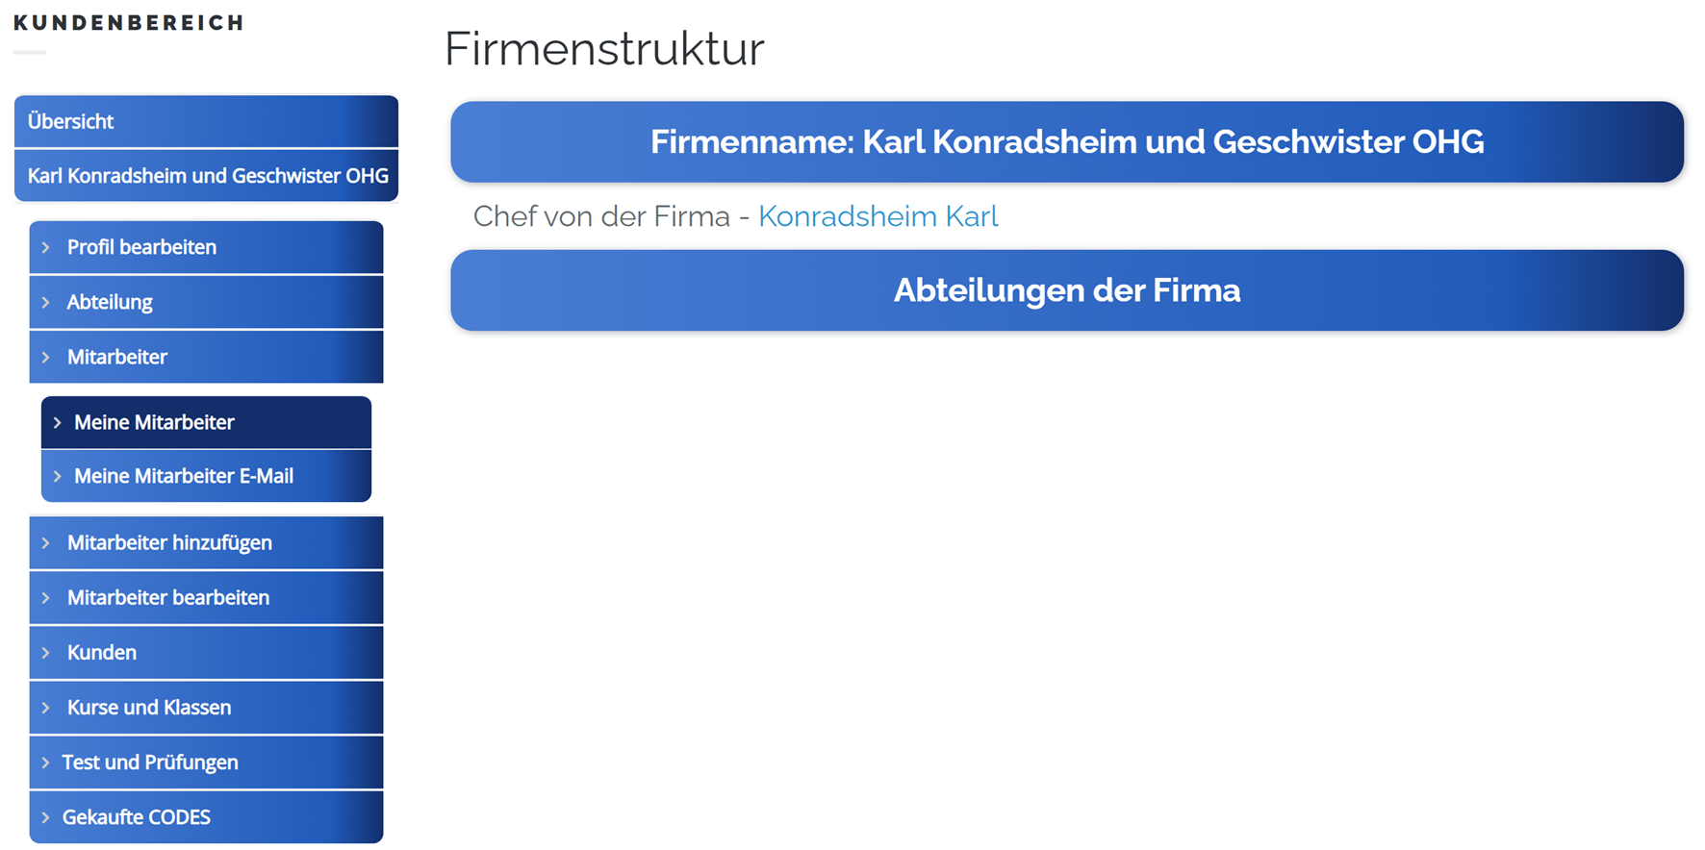Click the chevron before Meine Mitarbeiter

click(58, 423)
